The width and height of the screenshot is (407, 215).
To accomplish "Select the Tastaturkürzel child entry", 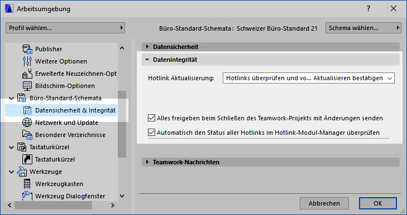I will [x=55, y=159].
